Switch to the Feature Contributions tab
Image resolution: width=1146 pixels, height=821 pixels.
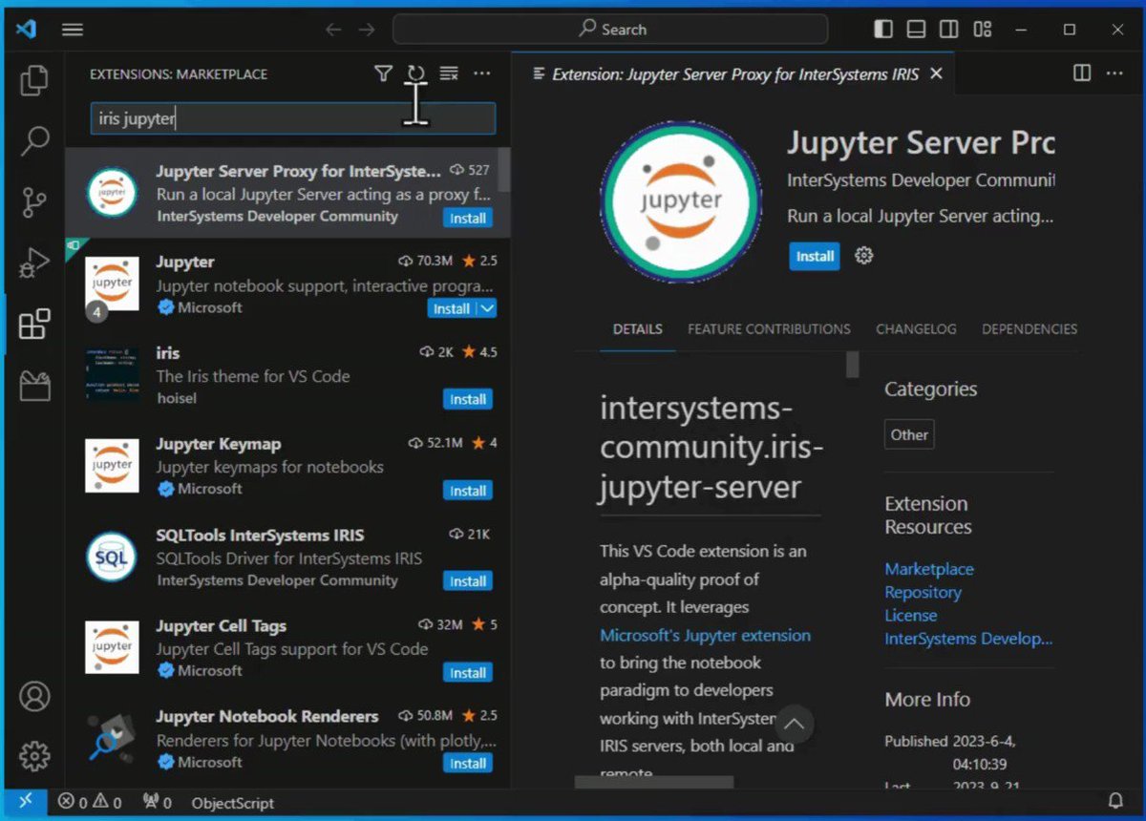[769, 328]
